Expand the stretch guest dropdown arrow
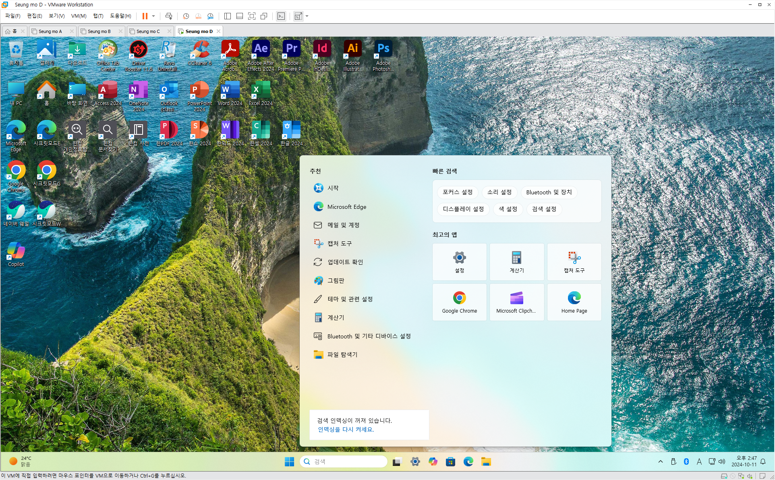Image resolution: width=775 pixels, height=480 pixels. coord(307,16)
